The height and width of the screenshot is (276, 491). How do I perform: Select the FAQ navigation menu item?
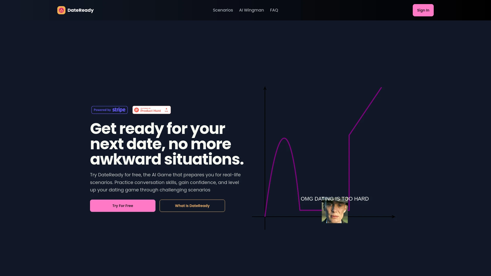click(x=274, y=10)
